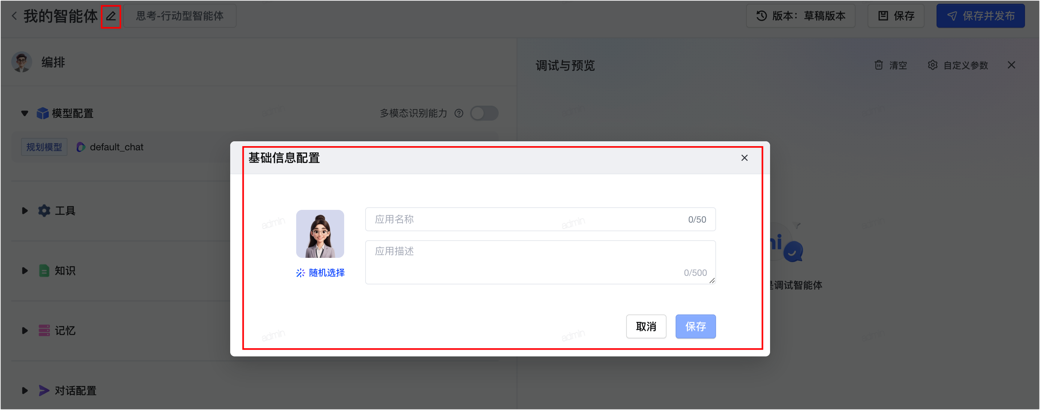Click the 取消 button in the dialog

tap(646, 326)
